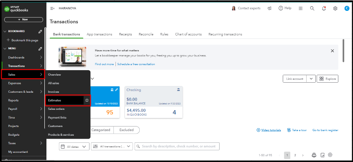This screenshot has width=353, height=162.
Task: Open the notifications bell icon
Action: (324, 8)
